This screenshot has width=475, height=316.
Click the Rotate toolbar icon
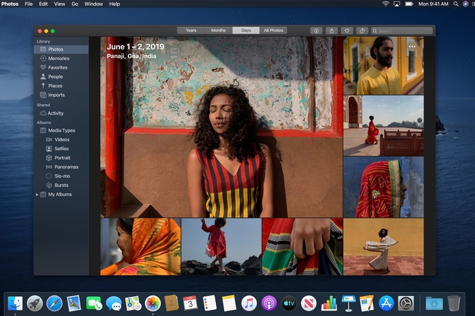pos(362,31)
